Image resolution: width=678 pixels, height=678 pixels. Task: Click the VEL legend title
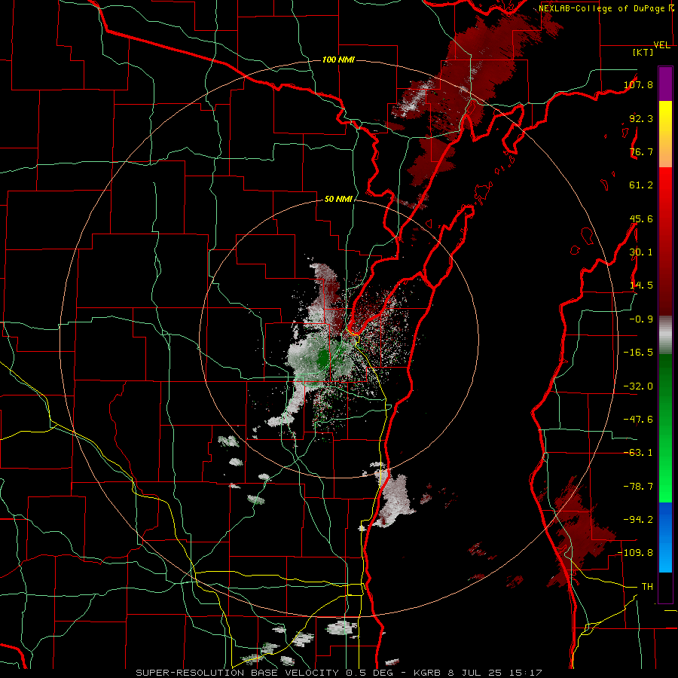pos(662,45)
